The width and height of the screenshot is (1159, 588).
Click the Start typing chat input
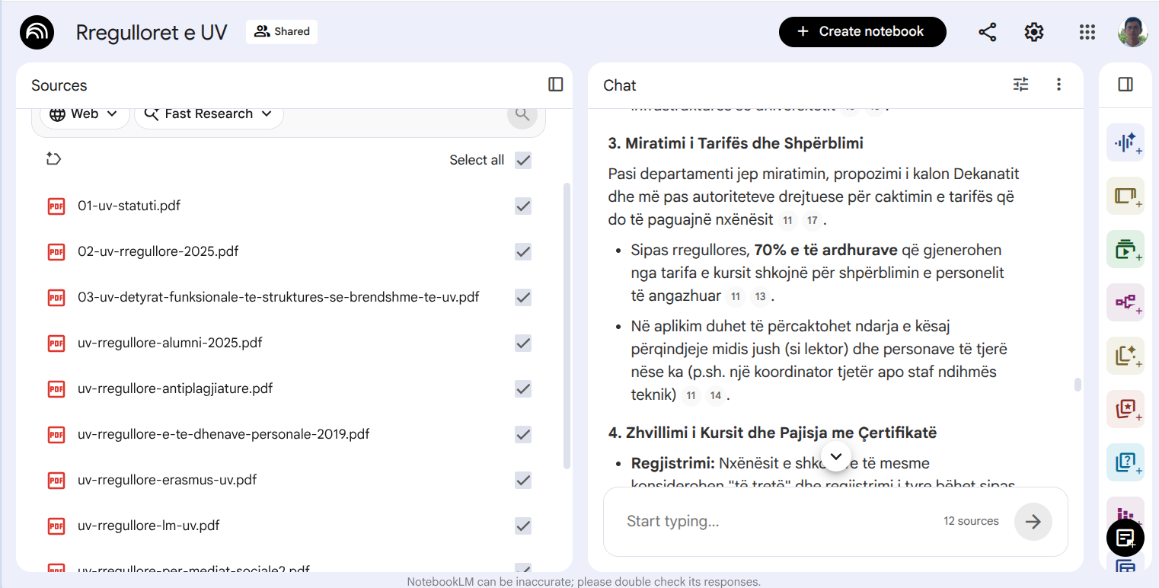click(777, 522)
